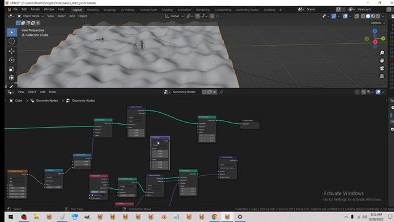Open the node editor Add menu
This screenshot has height=222, width=394.
pyautogui.click(x=42, y=92)
